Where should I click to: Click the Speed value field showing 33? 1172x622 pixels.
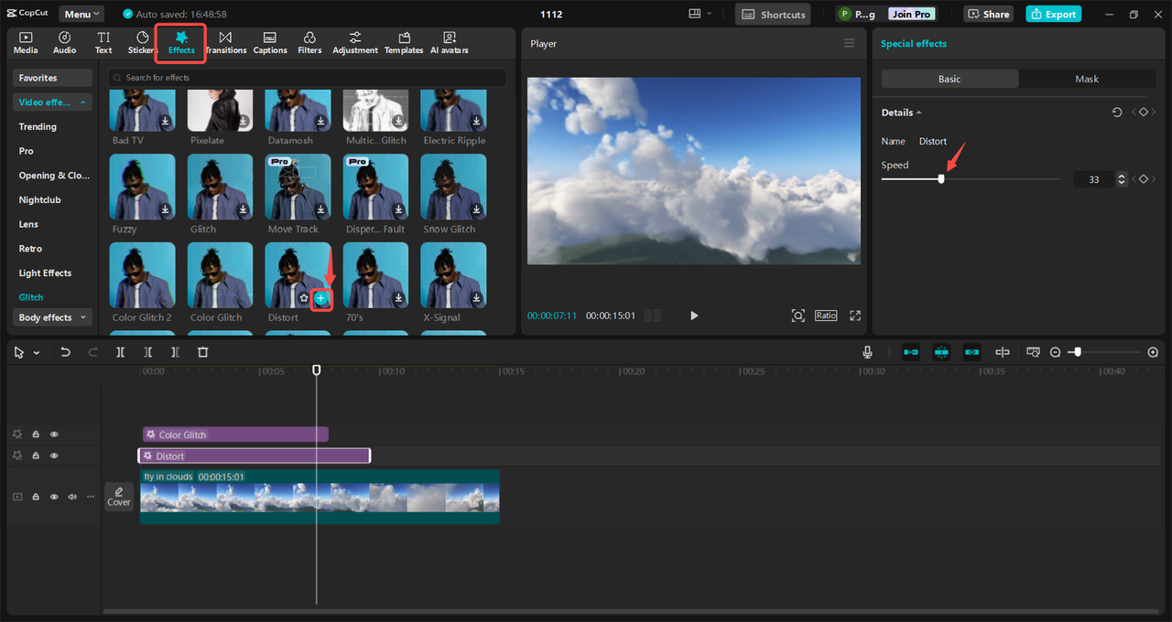[x=1094, y=179]
